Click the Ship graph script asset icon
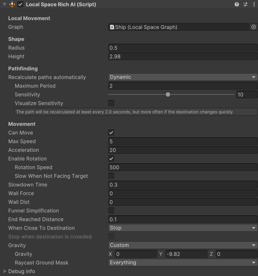This screenshot has width=258, height=276. pos(112,27)
